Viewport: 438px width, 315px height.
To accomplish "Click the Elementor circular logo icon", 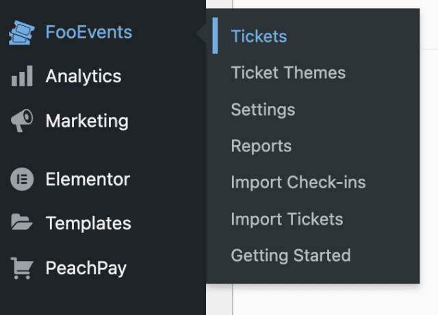I will pyautogui.click(x=22, y=180).
